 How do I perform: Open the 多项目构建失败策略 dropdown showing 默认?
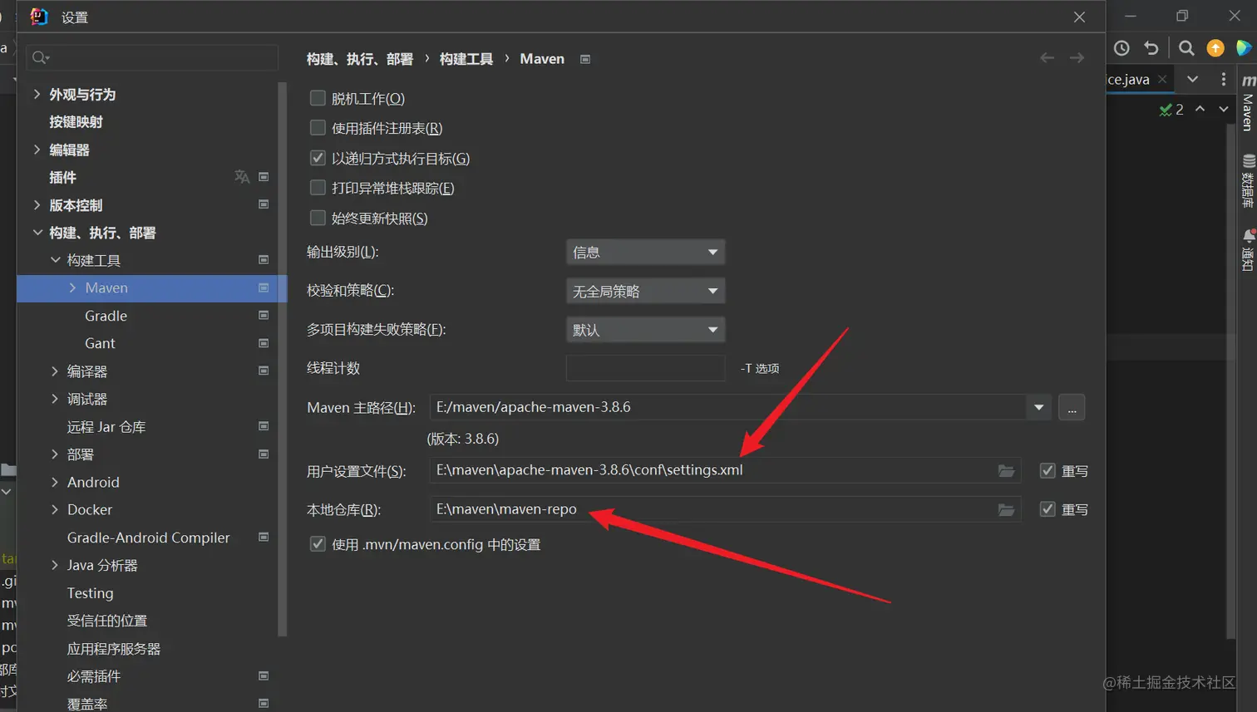pos(645,330)
